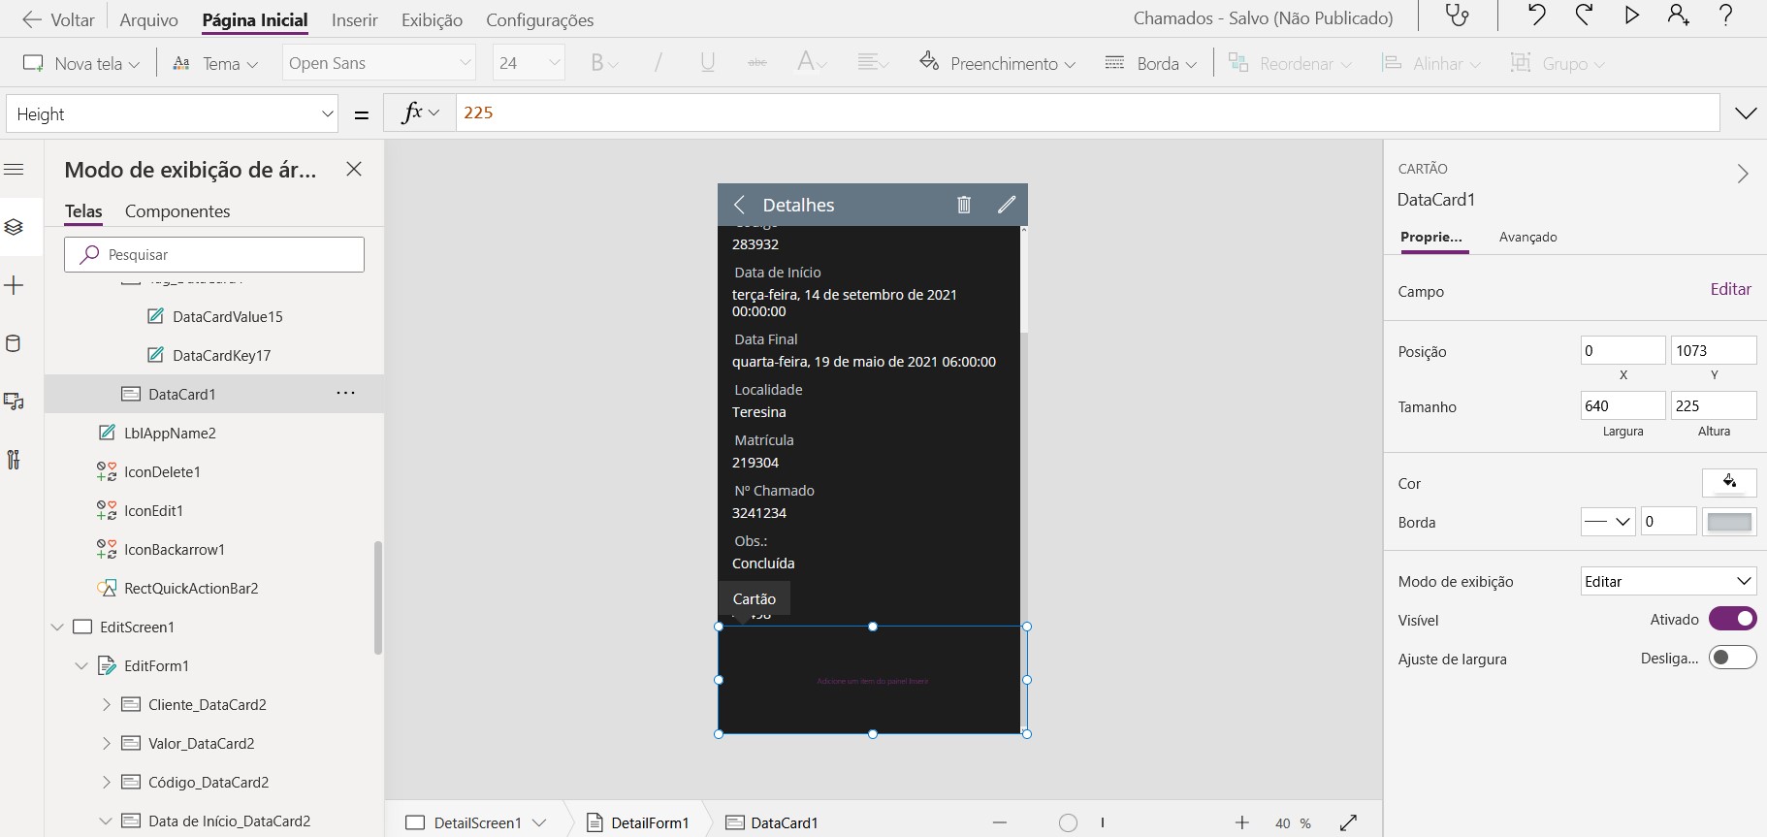
Task: Open the Media icon in left rail
Action: coord(14,402)
